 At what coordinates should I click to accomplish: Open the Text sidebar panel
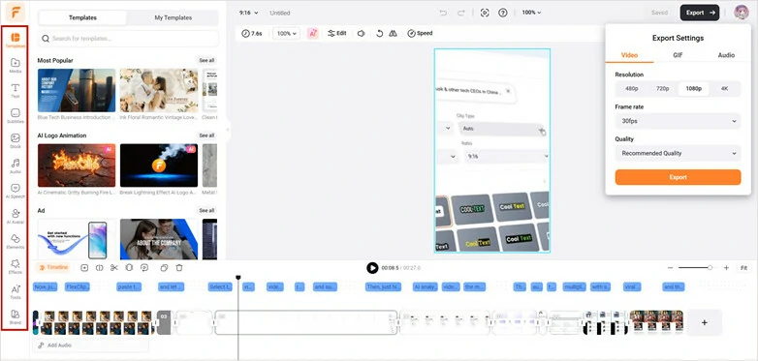15,90
